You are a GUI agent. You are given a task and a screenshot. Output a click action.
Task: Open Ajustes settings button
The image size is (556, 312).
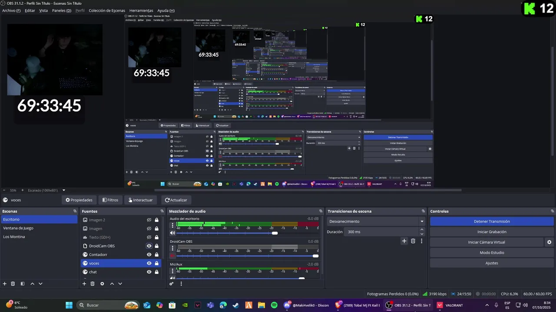click(x=492, y=263)
